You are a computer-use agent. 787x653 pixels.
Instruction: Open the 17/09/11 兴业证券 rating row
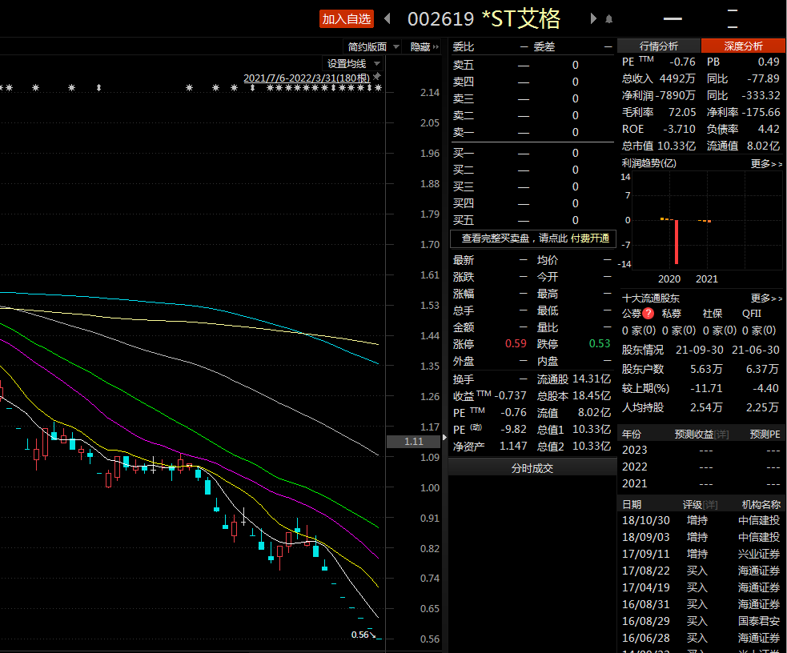[x=701, y=555]
